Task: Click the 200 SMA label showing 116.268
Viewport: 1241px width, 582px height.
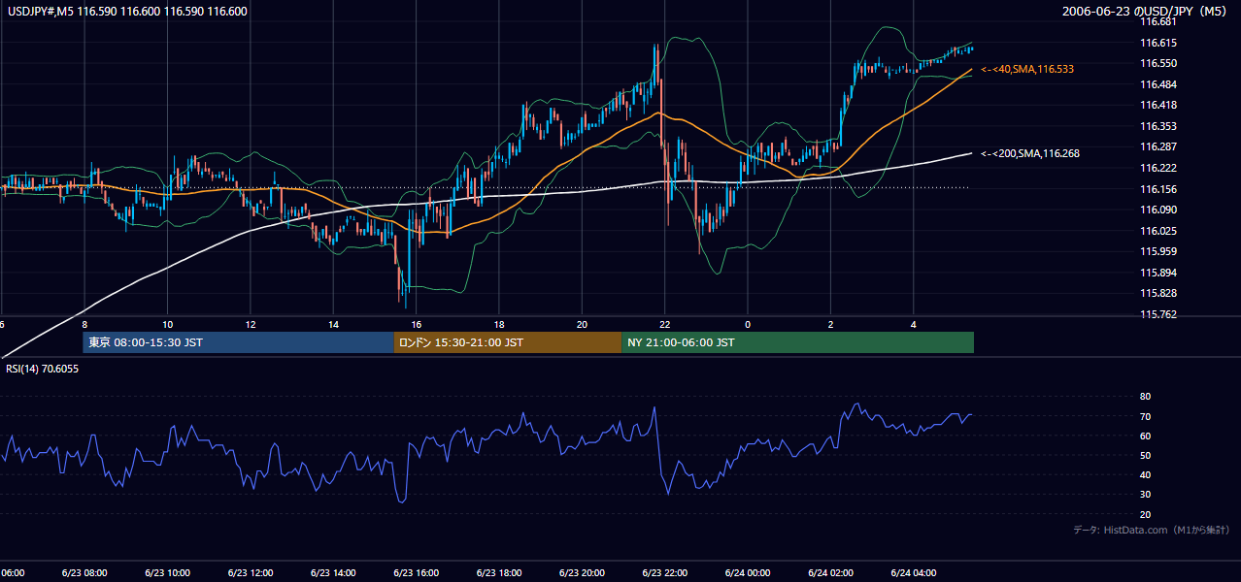Action: coord(1030,153)
